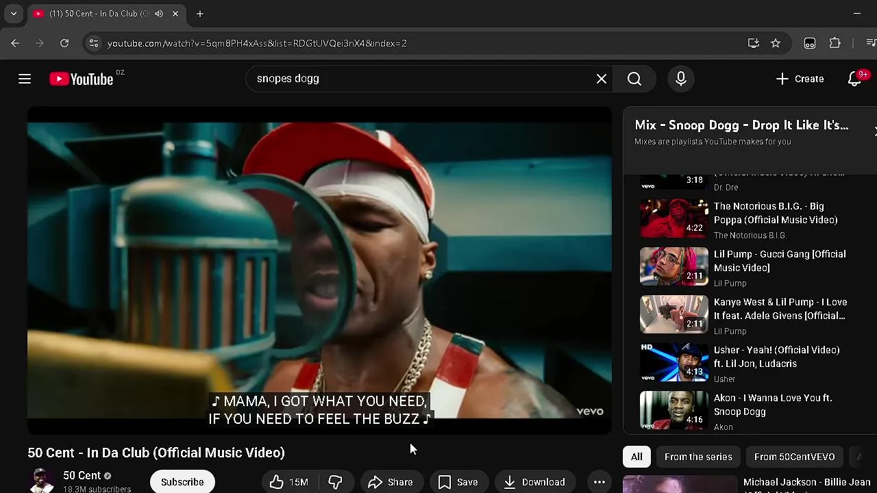Clear the search box text

click(x=602, y=79)
